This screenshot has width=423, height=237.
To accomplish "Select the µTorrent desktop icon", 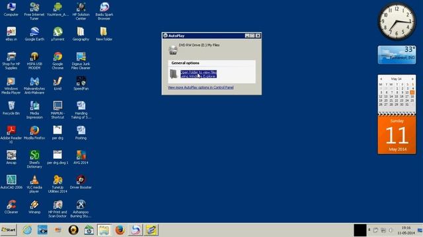I will (x=58, y=34).
